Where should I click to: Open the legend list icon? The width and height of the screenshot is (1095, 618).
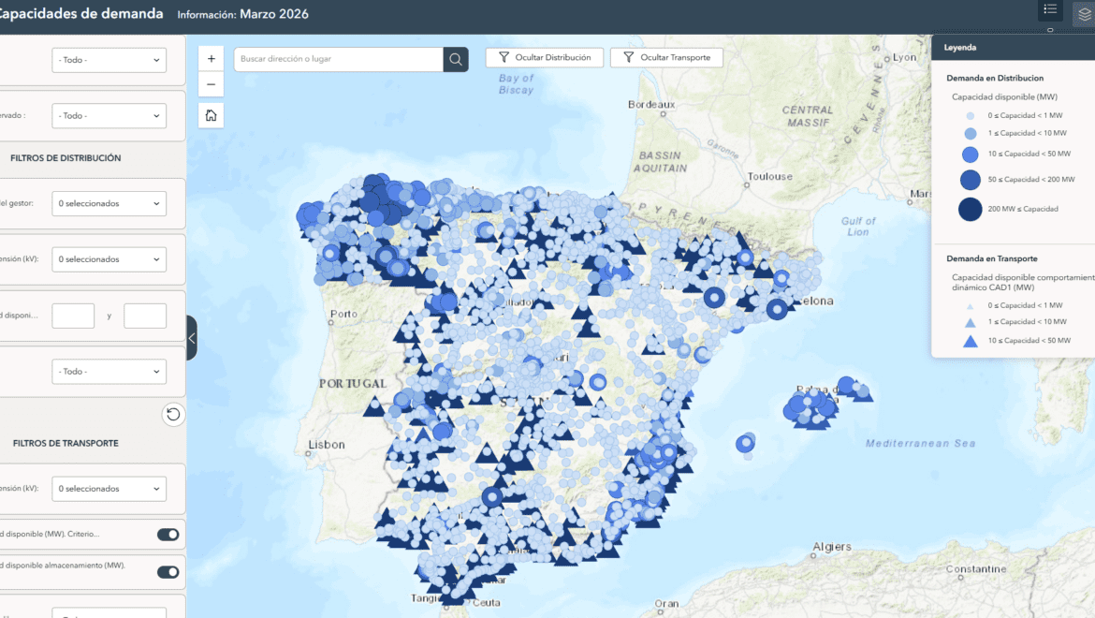(x=1050, y=10)
